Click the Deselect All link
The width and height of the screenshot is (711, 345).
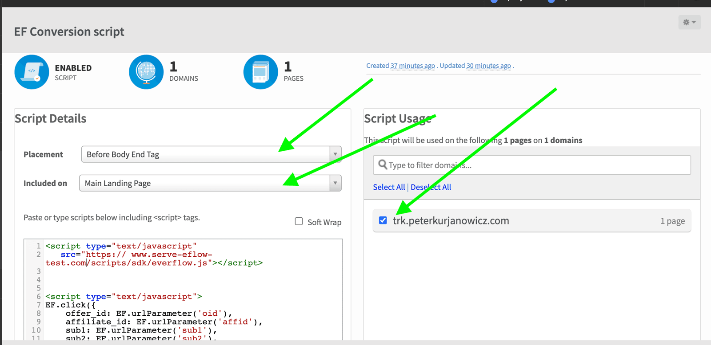pos(431,187)
